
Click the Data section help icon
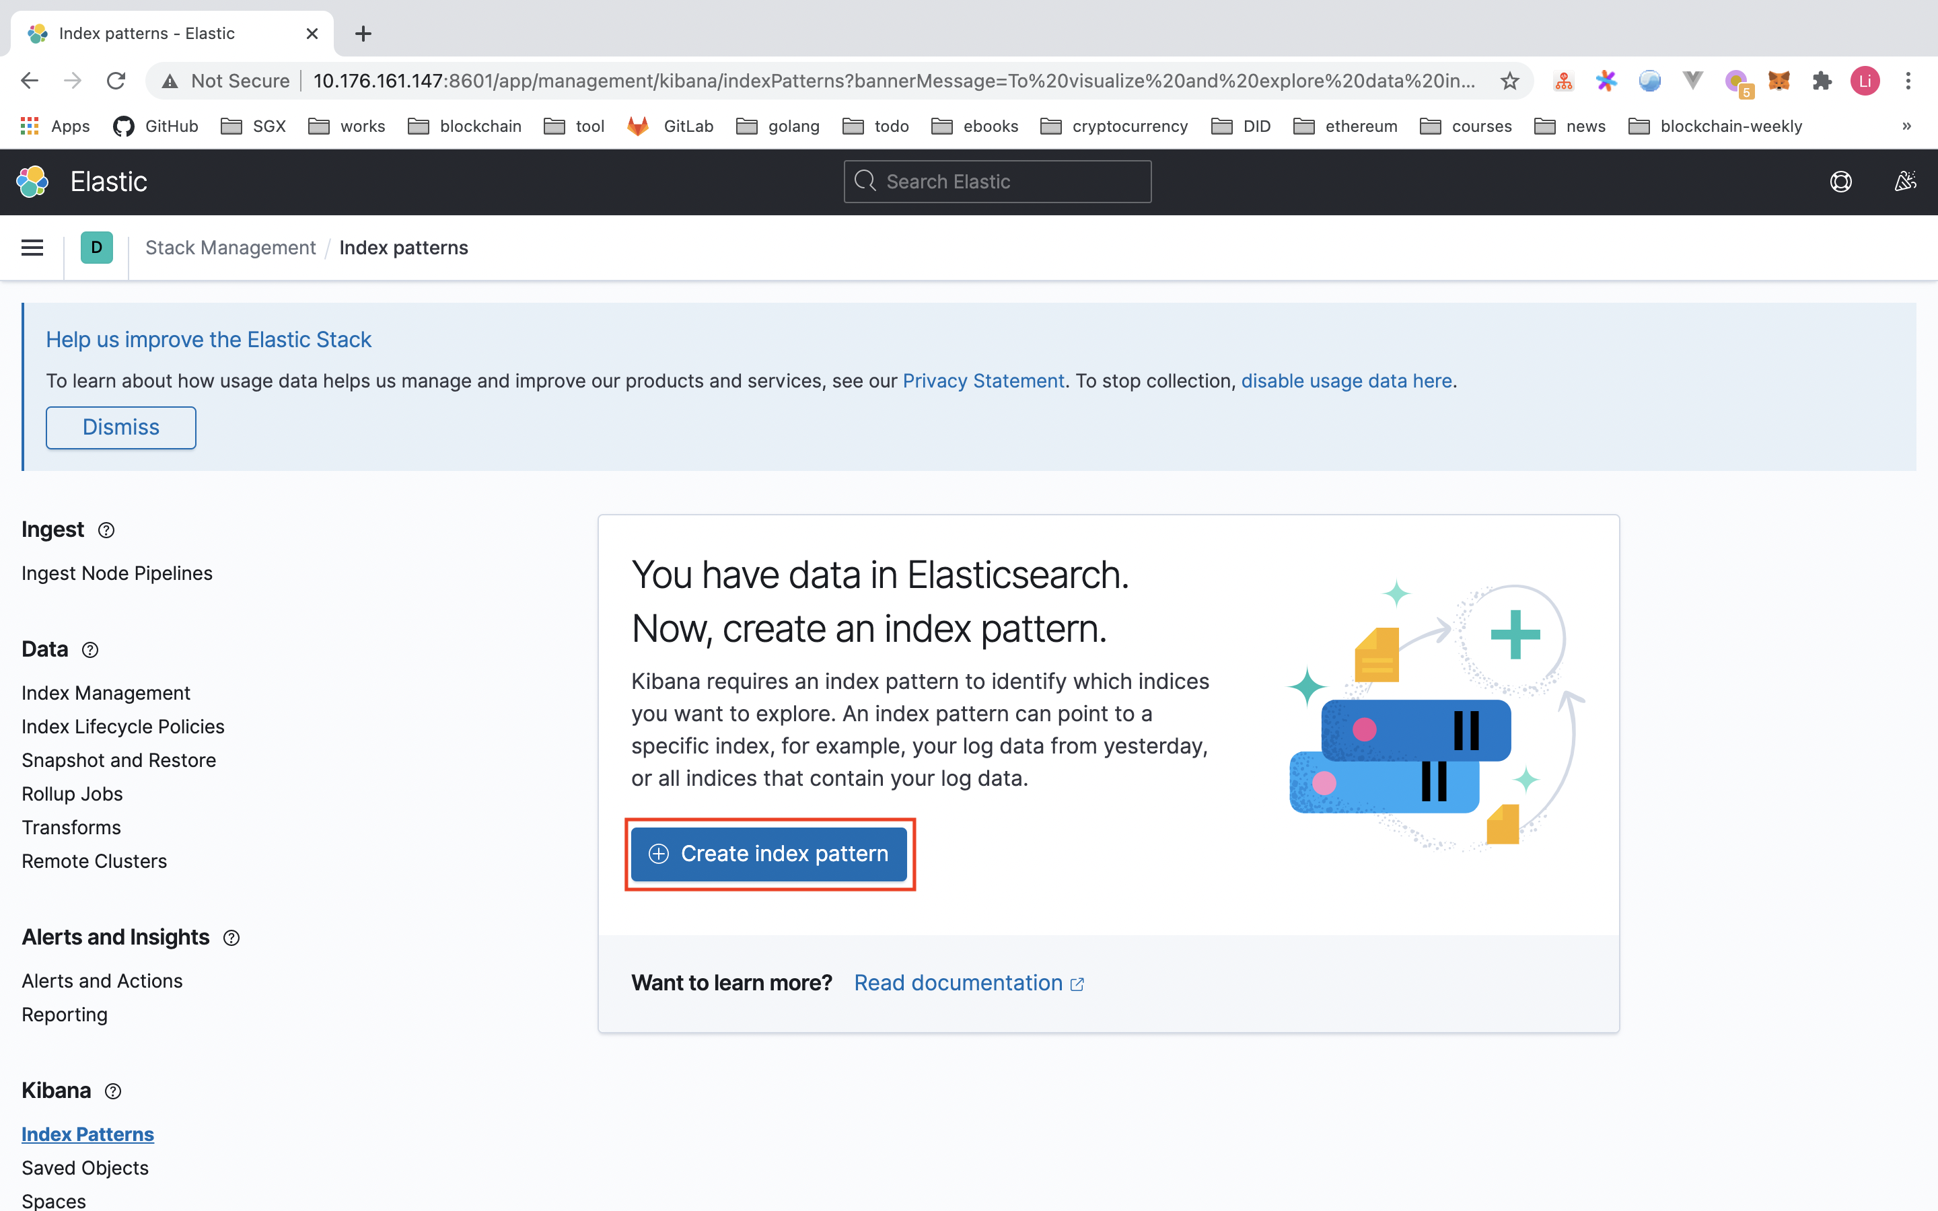[90, 649]
